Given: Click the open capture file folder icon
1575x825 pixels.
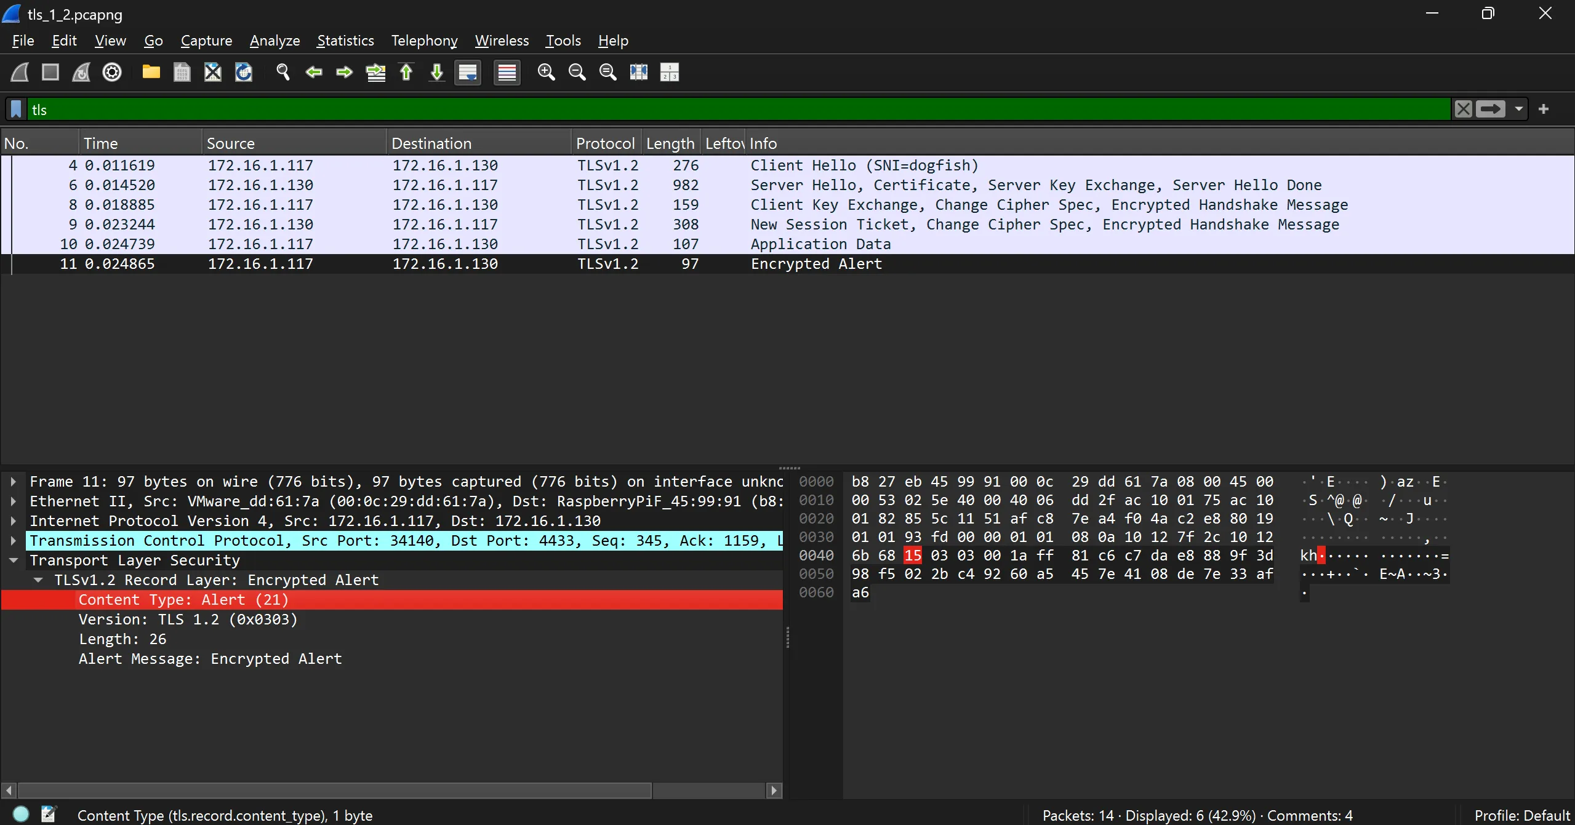Looking at the screenshot, I should pyautogui.click(x=151, y=72).
